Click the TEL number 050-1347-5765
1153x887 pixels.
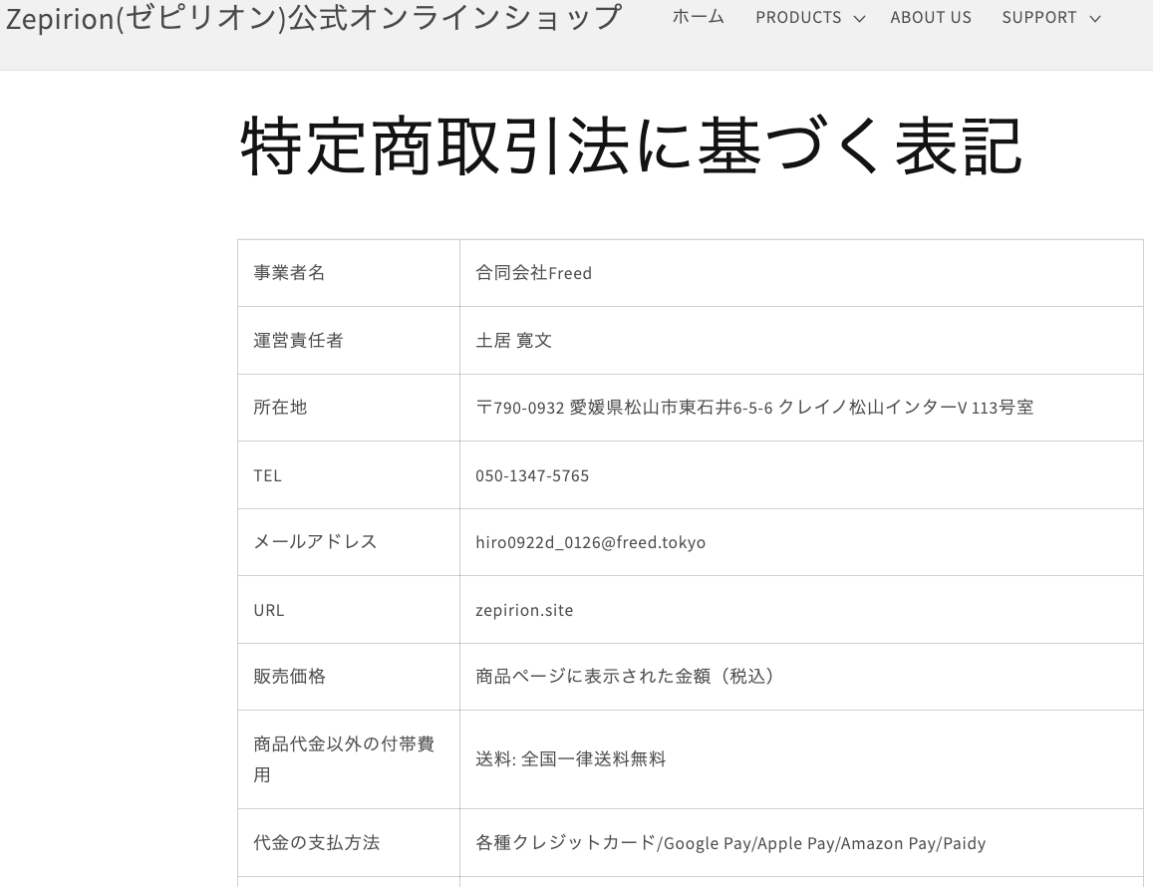(x=532, y=474)
